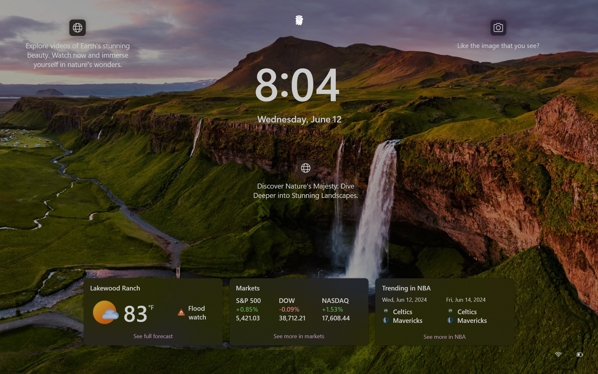
Task: Click the S&P 500 market entry
Action: [x=248, y=309]
